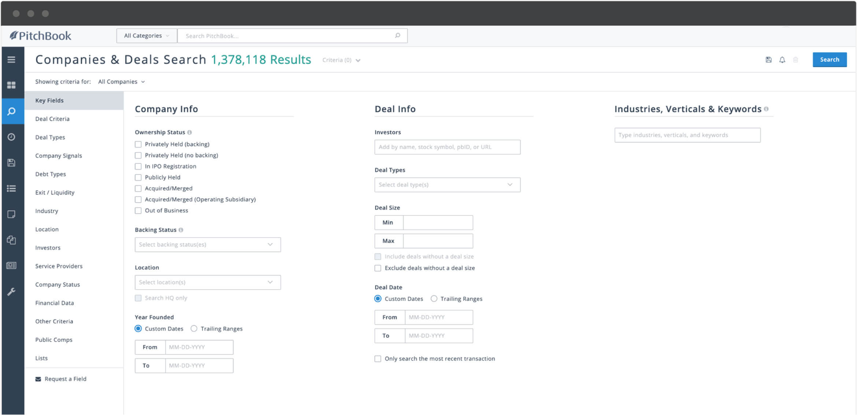Open the Select deal type(s) dropdown
Viewport: 857px width, 415px height.
point(447,185)
